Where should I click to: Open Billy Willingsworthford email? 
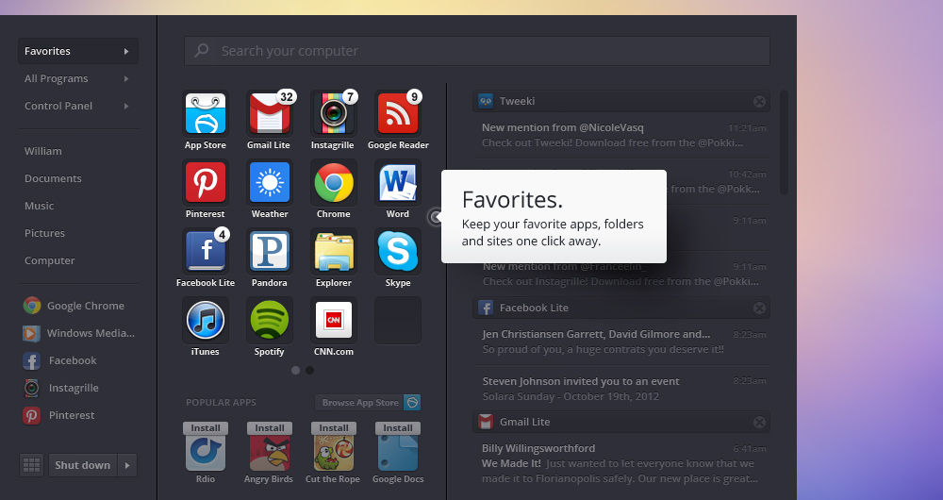621,463
